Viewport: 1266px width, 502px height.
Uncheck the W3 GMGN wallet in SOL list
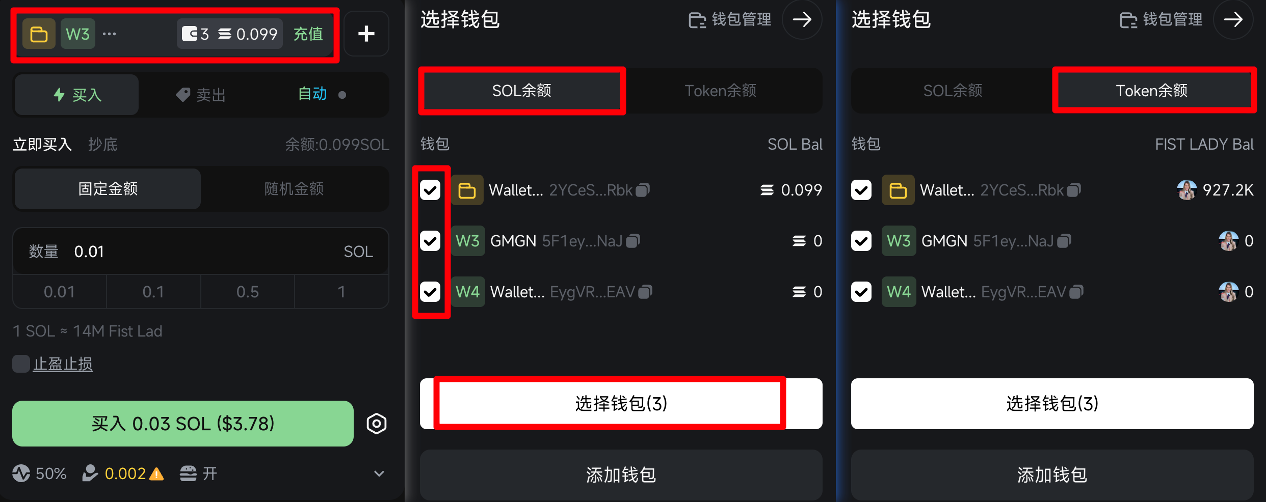tap(430, 241)
